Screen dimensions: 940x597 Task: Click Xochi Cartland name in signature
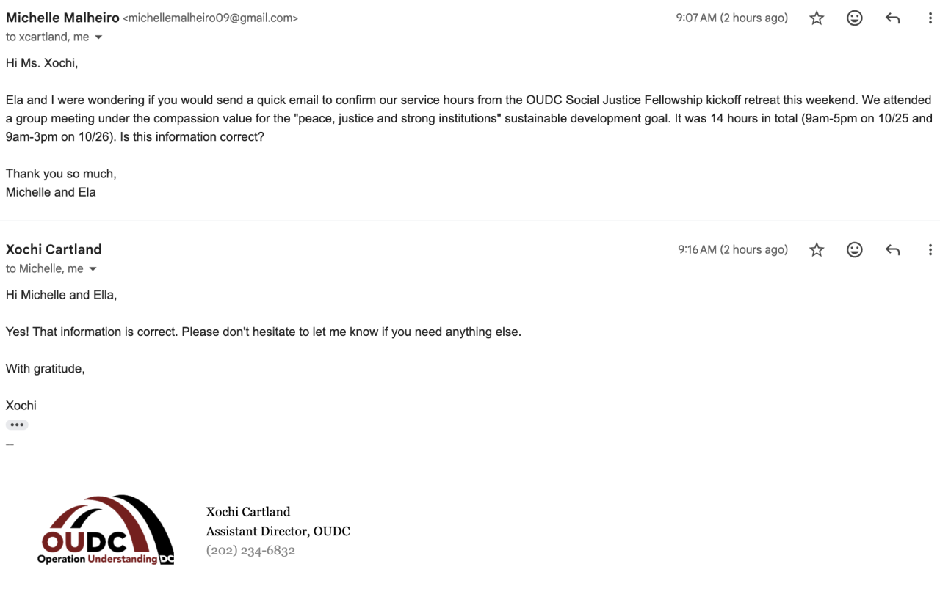[x=248, y=512]
